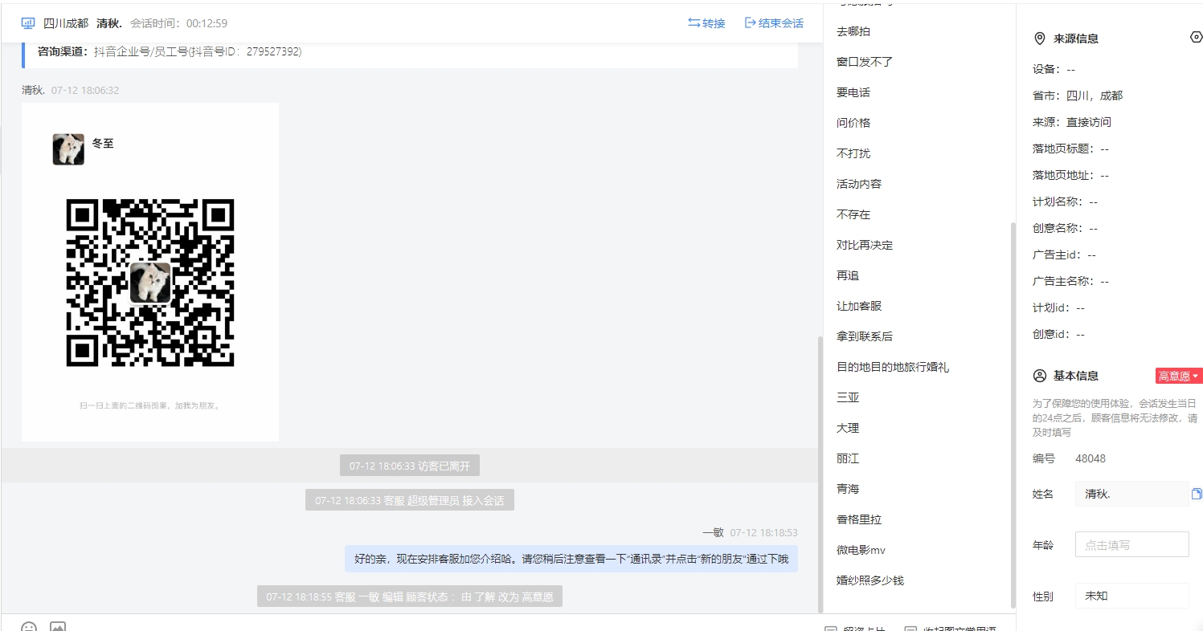Select quick reply 微电影mv
Viewport: 1203px width, 631px height.
861,550
